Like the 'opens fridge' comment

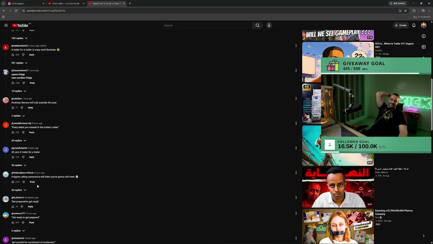[13, 83]
